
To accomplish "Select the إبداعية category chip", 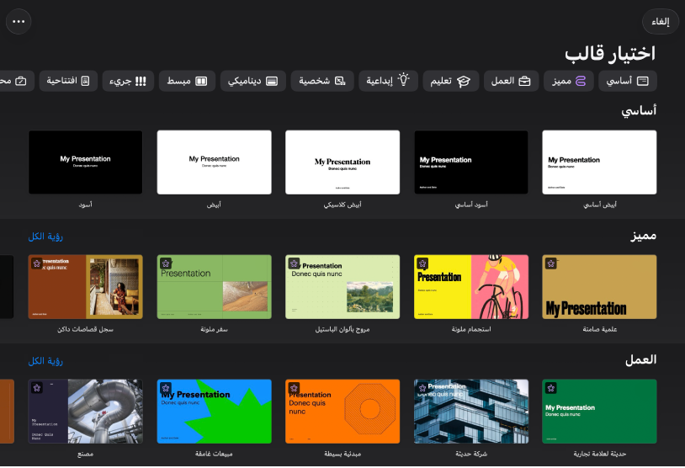I will point(388,81).
